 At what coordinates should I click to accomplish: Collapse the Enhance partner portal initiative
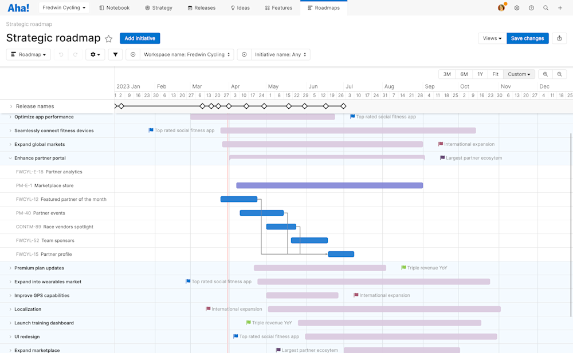[x=10, y=158]
